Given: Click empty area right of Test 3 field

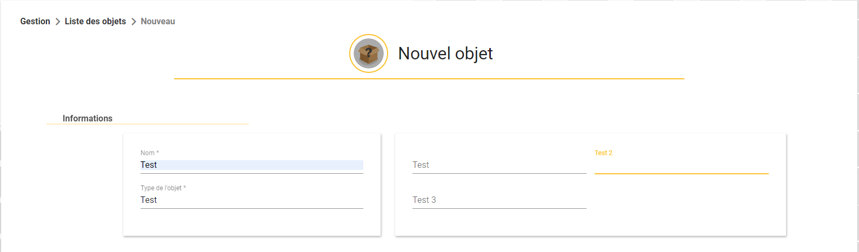Looking at the screenshot, I should [x=682, y=200].
